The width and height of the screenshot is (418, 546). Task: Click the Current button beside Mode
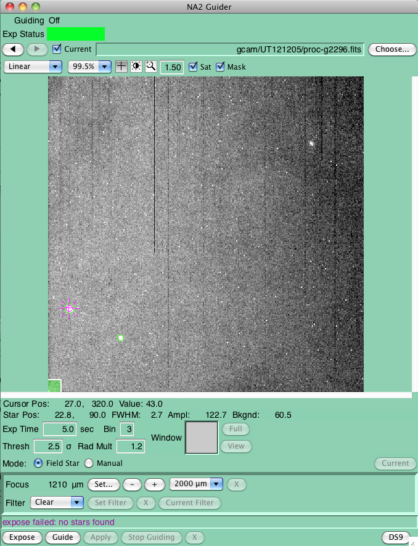[395, 463]
